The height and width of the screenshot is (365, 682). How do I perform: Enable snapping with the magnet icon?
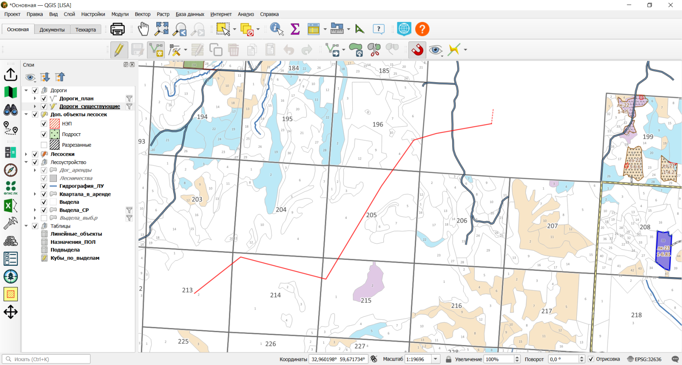[417, 50]
